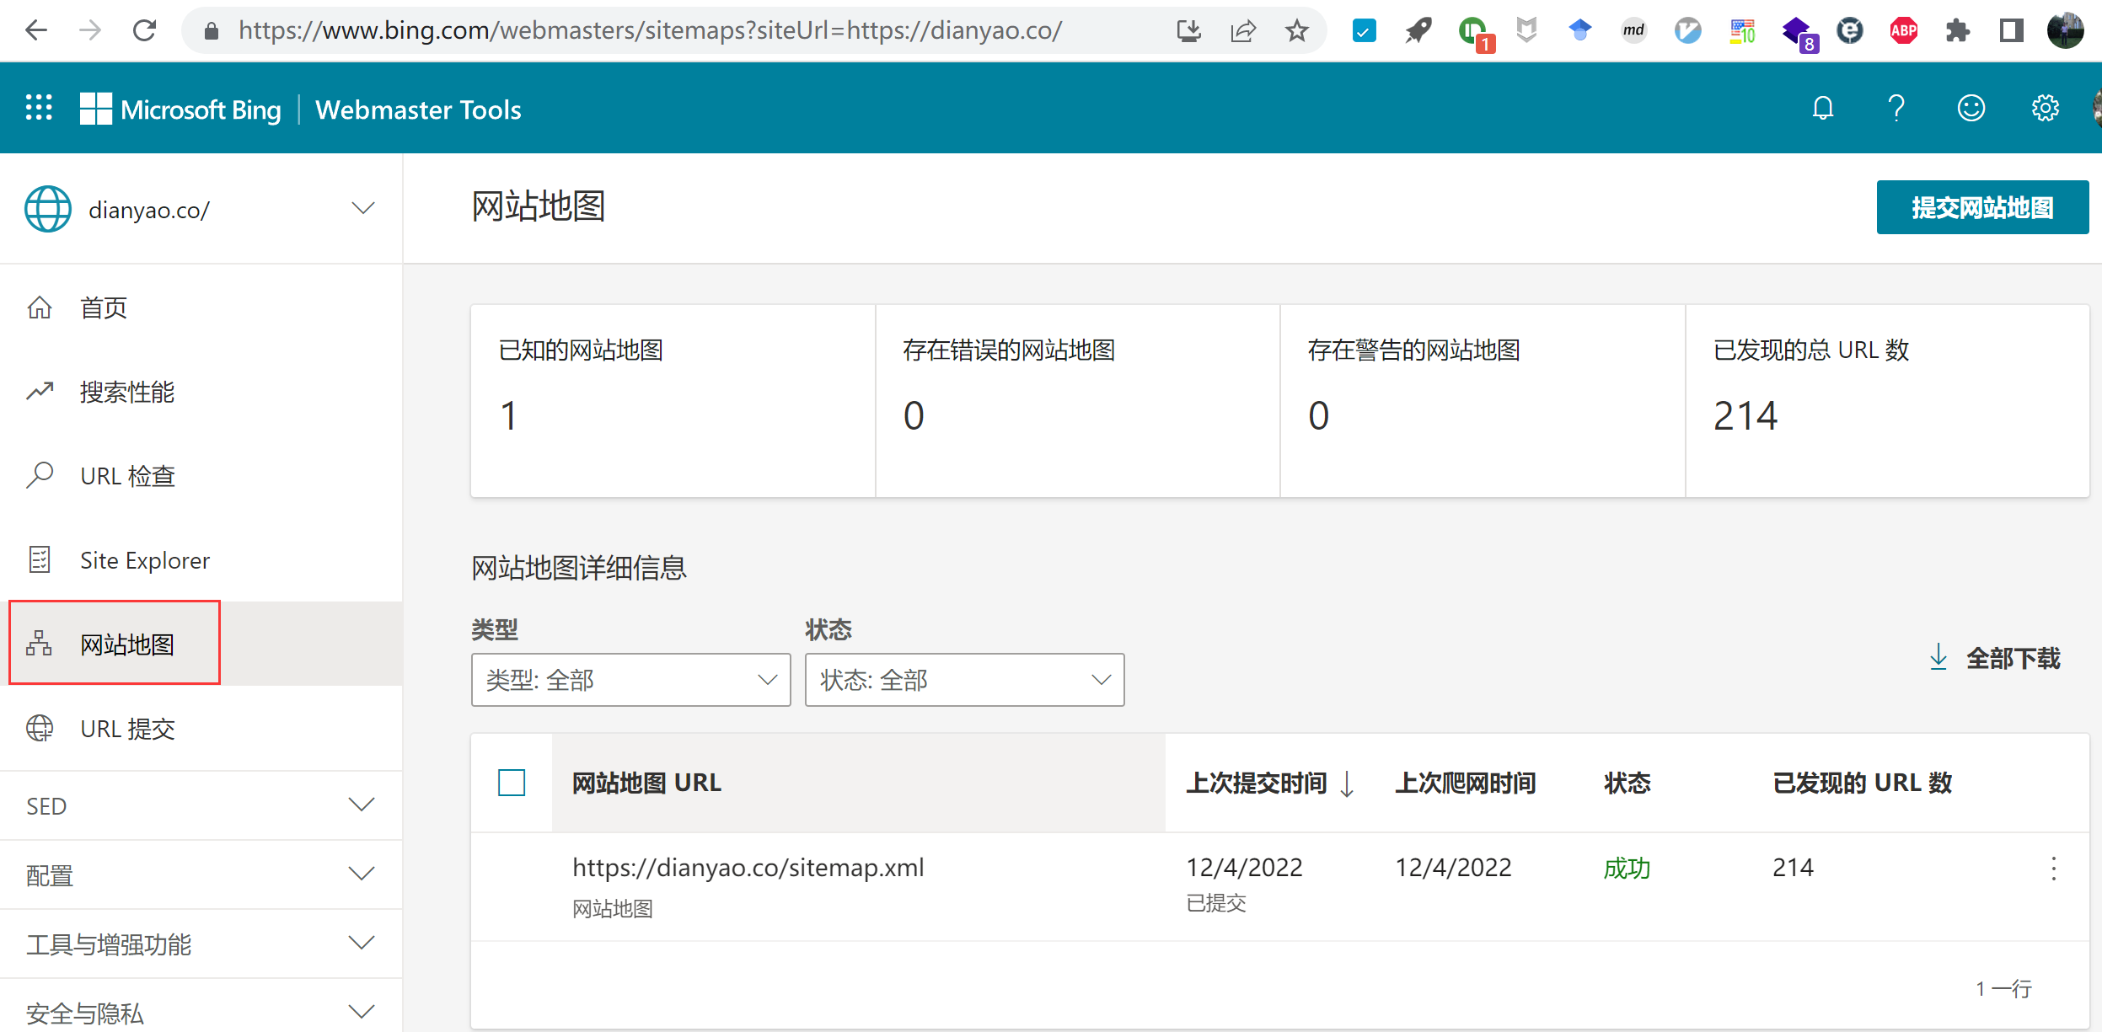Check the select-all checkbox in the table
The width and height of the screenshot is (2102, 1032).
point(511,783)
